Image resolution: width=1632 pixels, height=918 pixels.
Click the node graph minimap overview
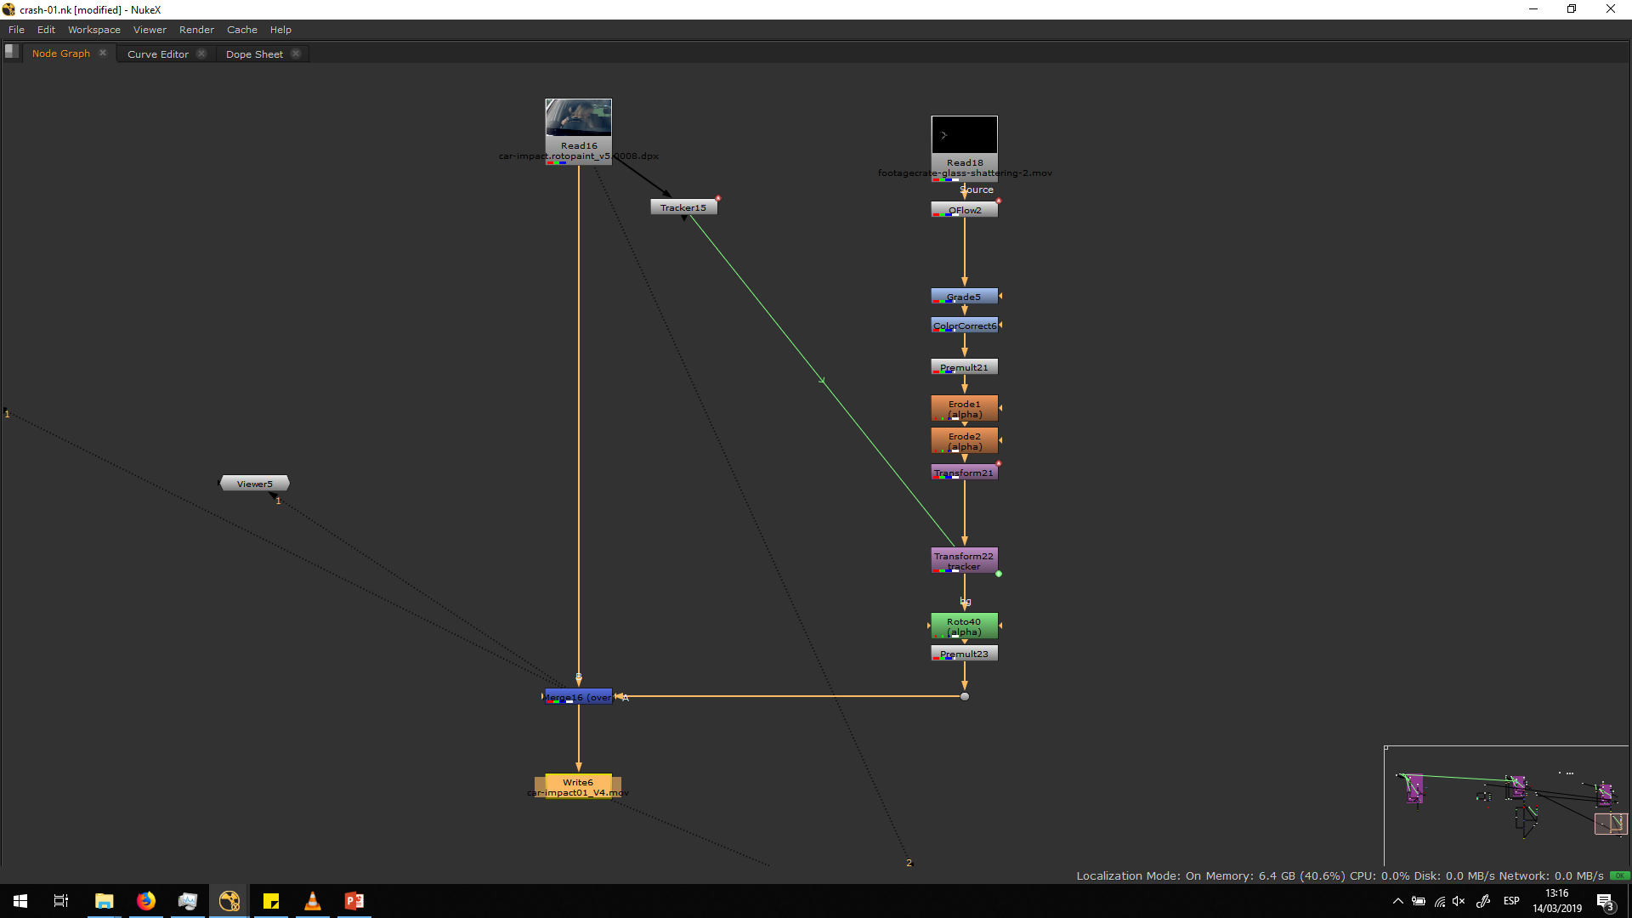[1505, 806]
